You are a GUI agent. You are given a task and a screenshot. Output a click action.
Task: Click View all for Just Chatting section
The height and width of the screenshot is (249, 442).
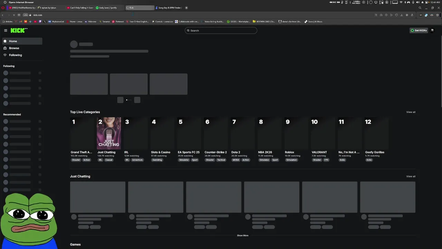pyautogui.click(x=411, y=176)
